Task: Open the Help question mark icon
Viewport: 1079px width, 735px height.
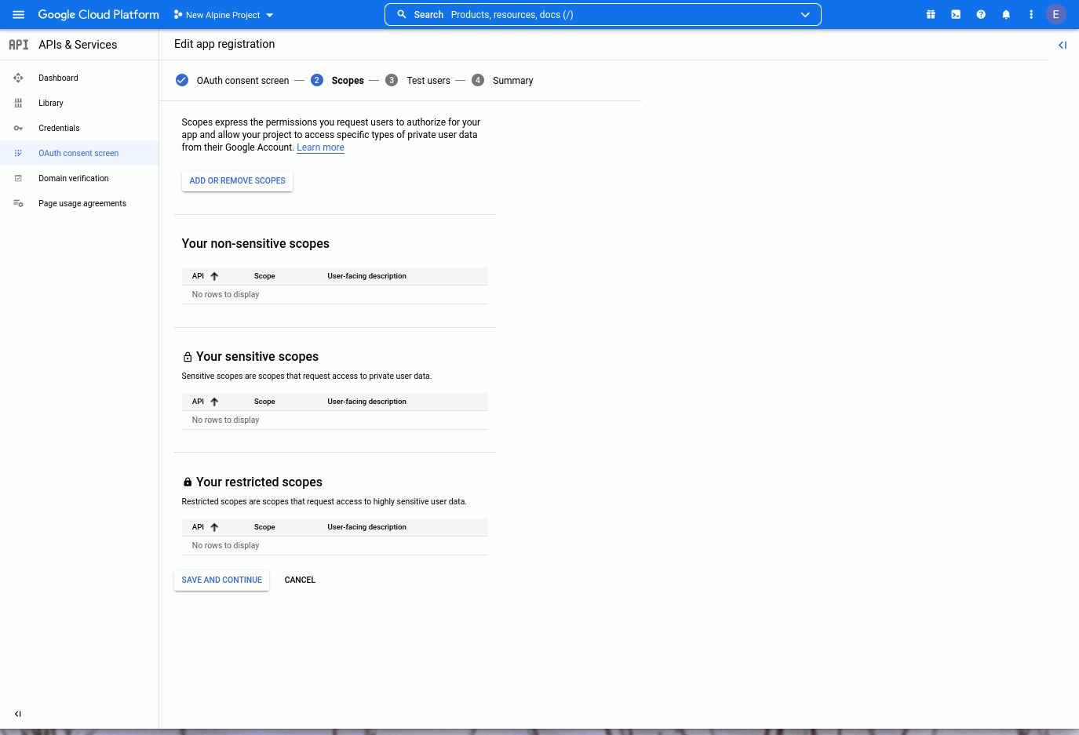Action: pos(981,15)
